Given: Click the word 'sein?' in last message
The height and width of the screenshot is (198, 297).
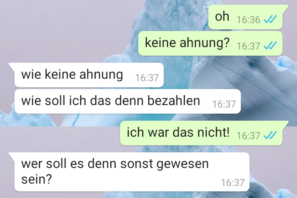Looking at the screenshot, I should point(36,179).
